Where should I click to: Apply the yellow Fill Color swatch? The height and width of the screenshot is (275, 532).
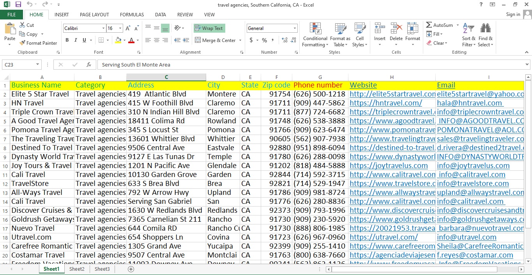[x=118, y=40]
